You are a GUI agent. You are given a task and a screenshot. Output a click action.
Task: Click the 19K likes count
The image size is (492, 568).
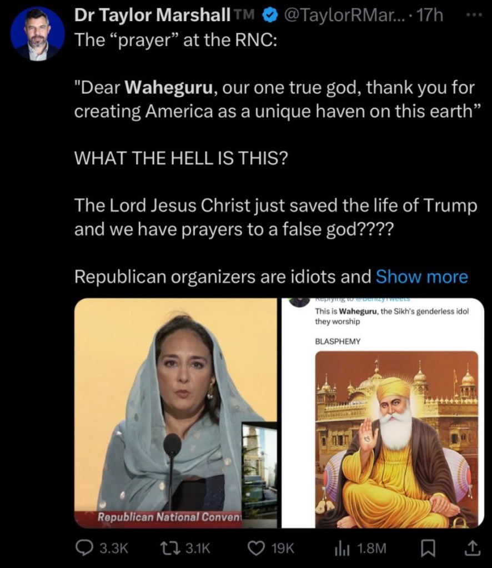pyautogui.click(x=283, y=548)
